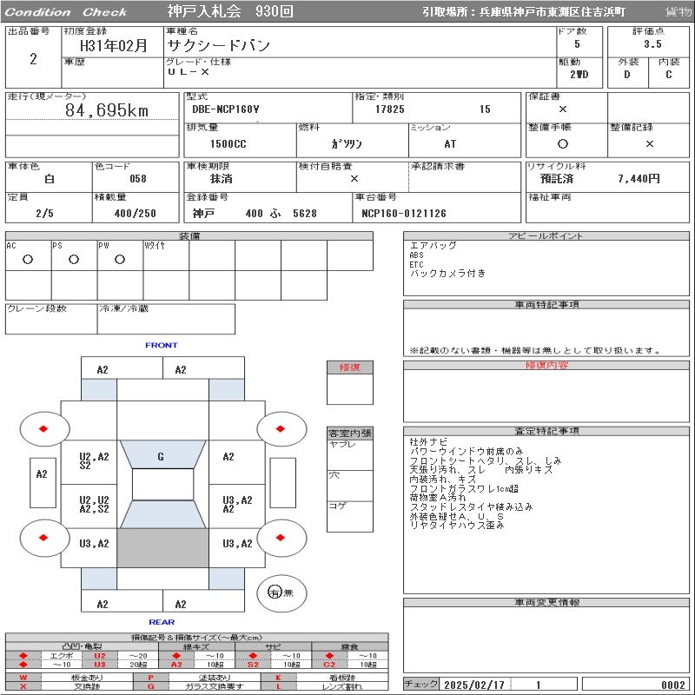695x695 pixels.
Task: Open the 修復内容 section header
Action: click(547, 366)
